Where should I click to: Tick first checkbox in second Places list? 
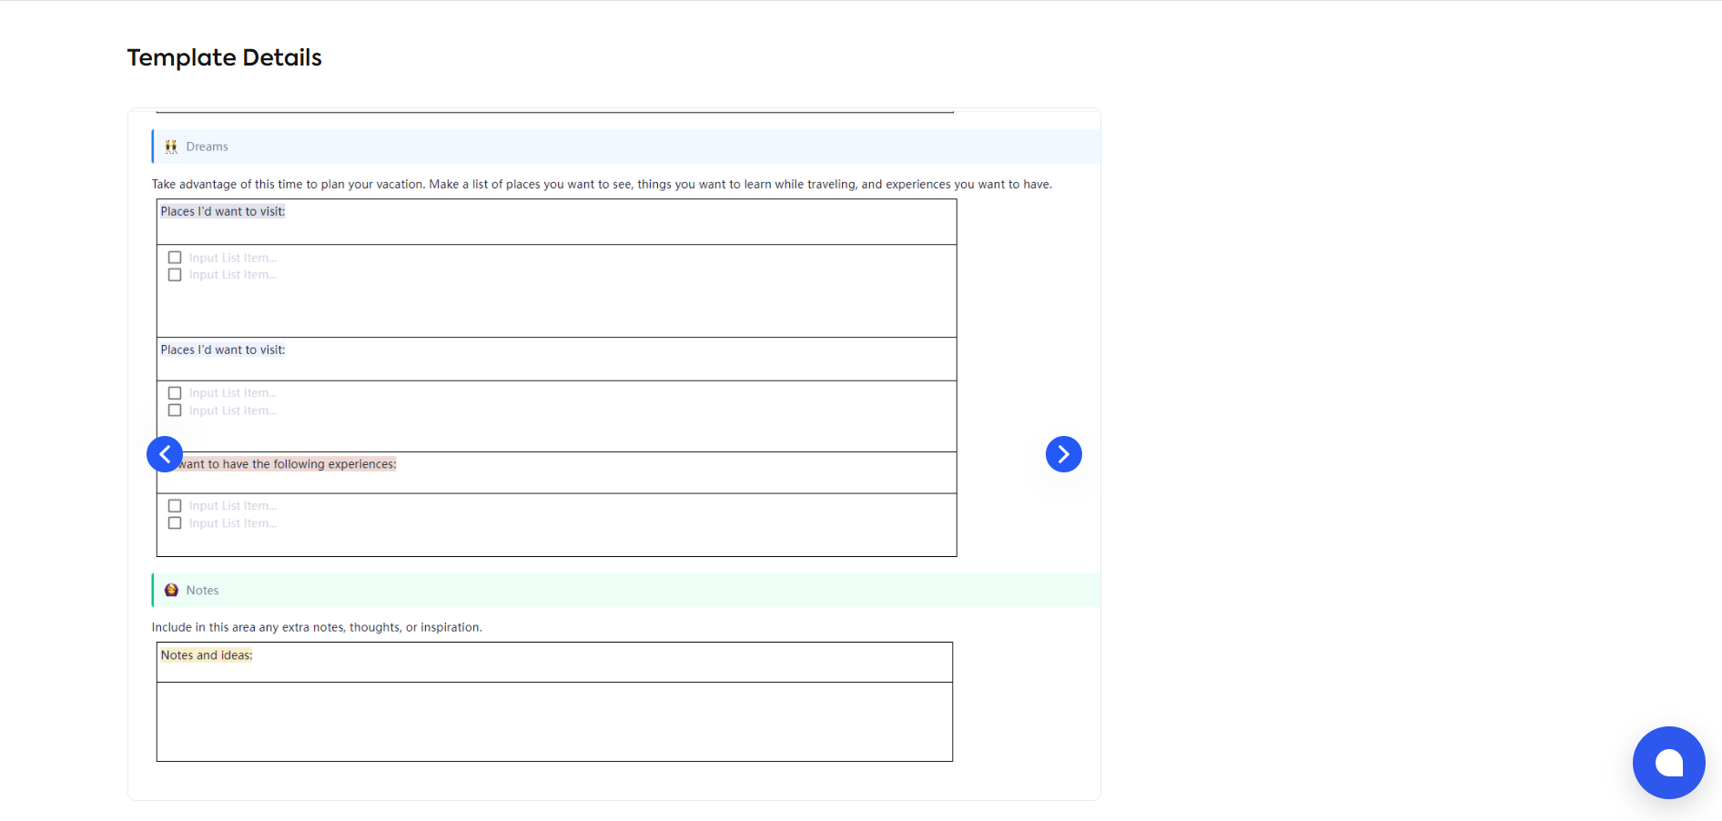pyautogui.click(x=175, y=393)
